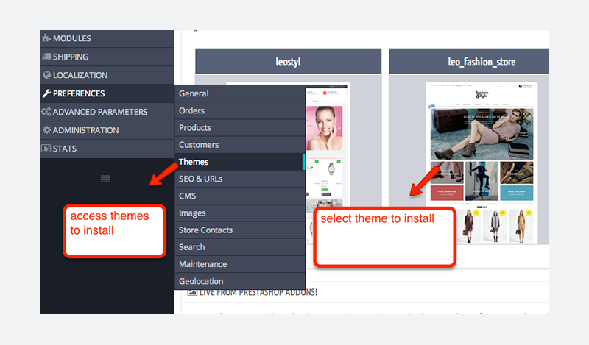Select Geolocation submenu item
Viewport: 589px width, 345px height.
pyautogui.click(x=240, y=281)
